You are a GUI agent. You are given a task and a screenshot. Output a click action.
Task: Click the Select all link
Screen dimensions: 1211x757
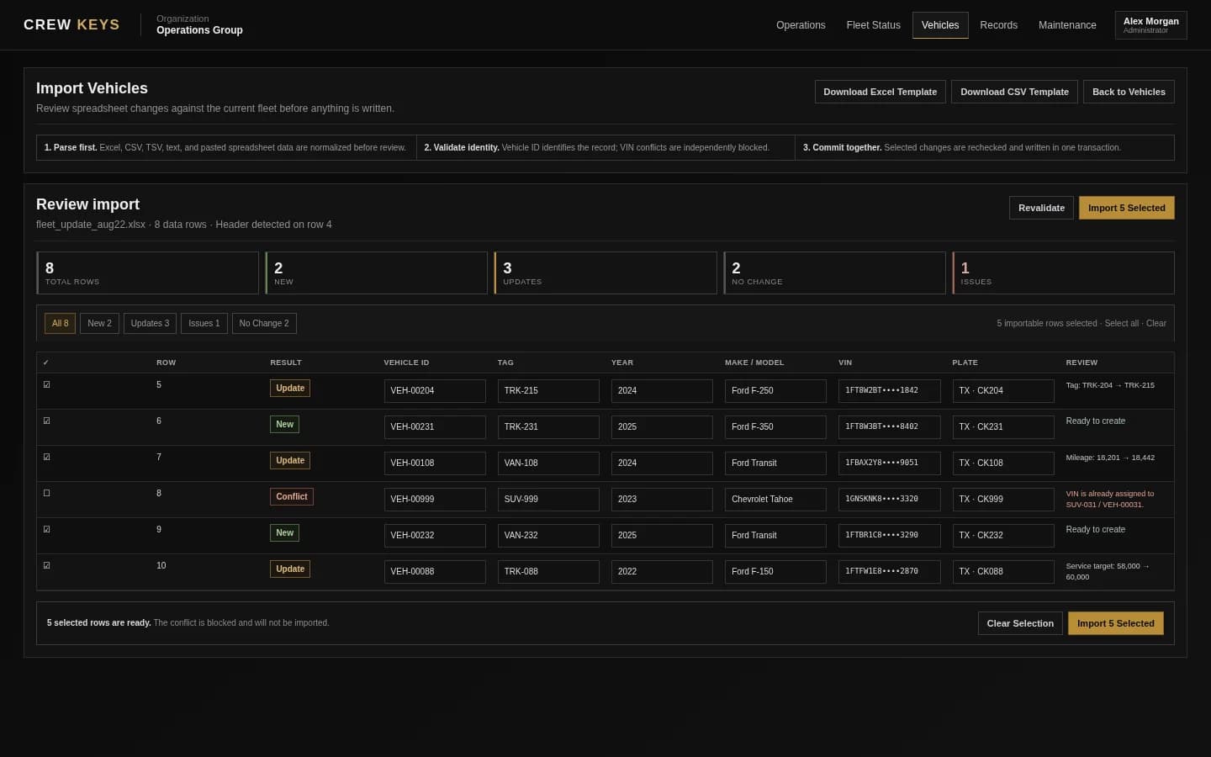[x=1121, y=323]
